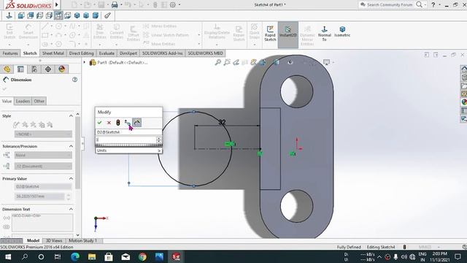Toggle the Mark for Drawing icon in Modify
The width and height of the screenshot is (467, 263).
(x=137, y=123)
